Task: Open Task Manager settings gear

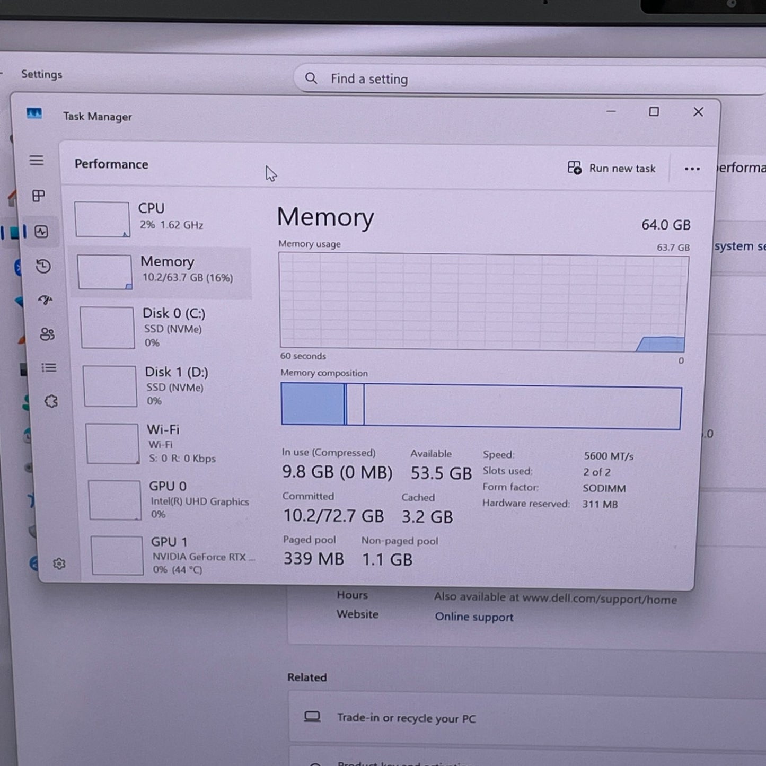Action: [x=59, y=564]
